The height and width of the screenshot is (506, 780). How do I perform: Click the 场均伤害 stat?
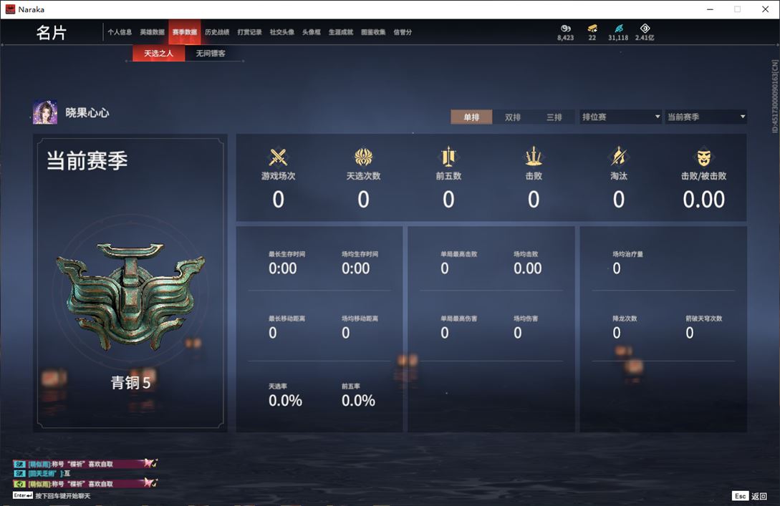pos(525,327)
